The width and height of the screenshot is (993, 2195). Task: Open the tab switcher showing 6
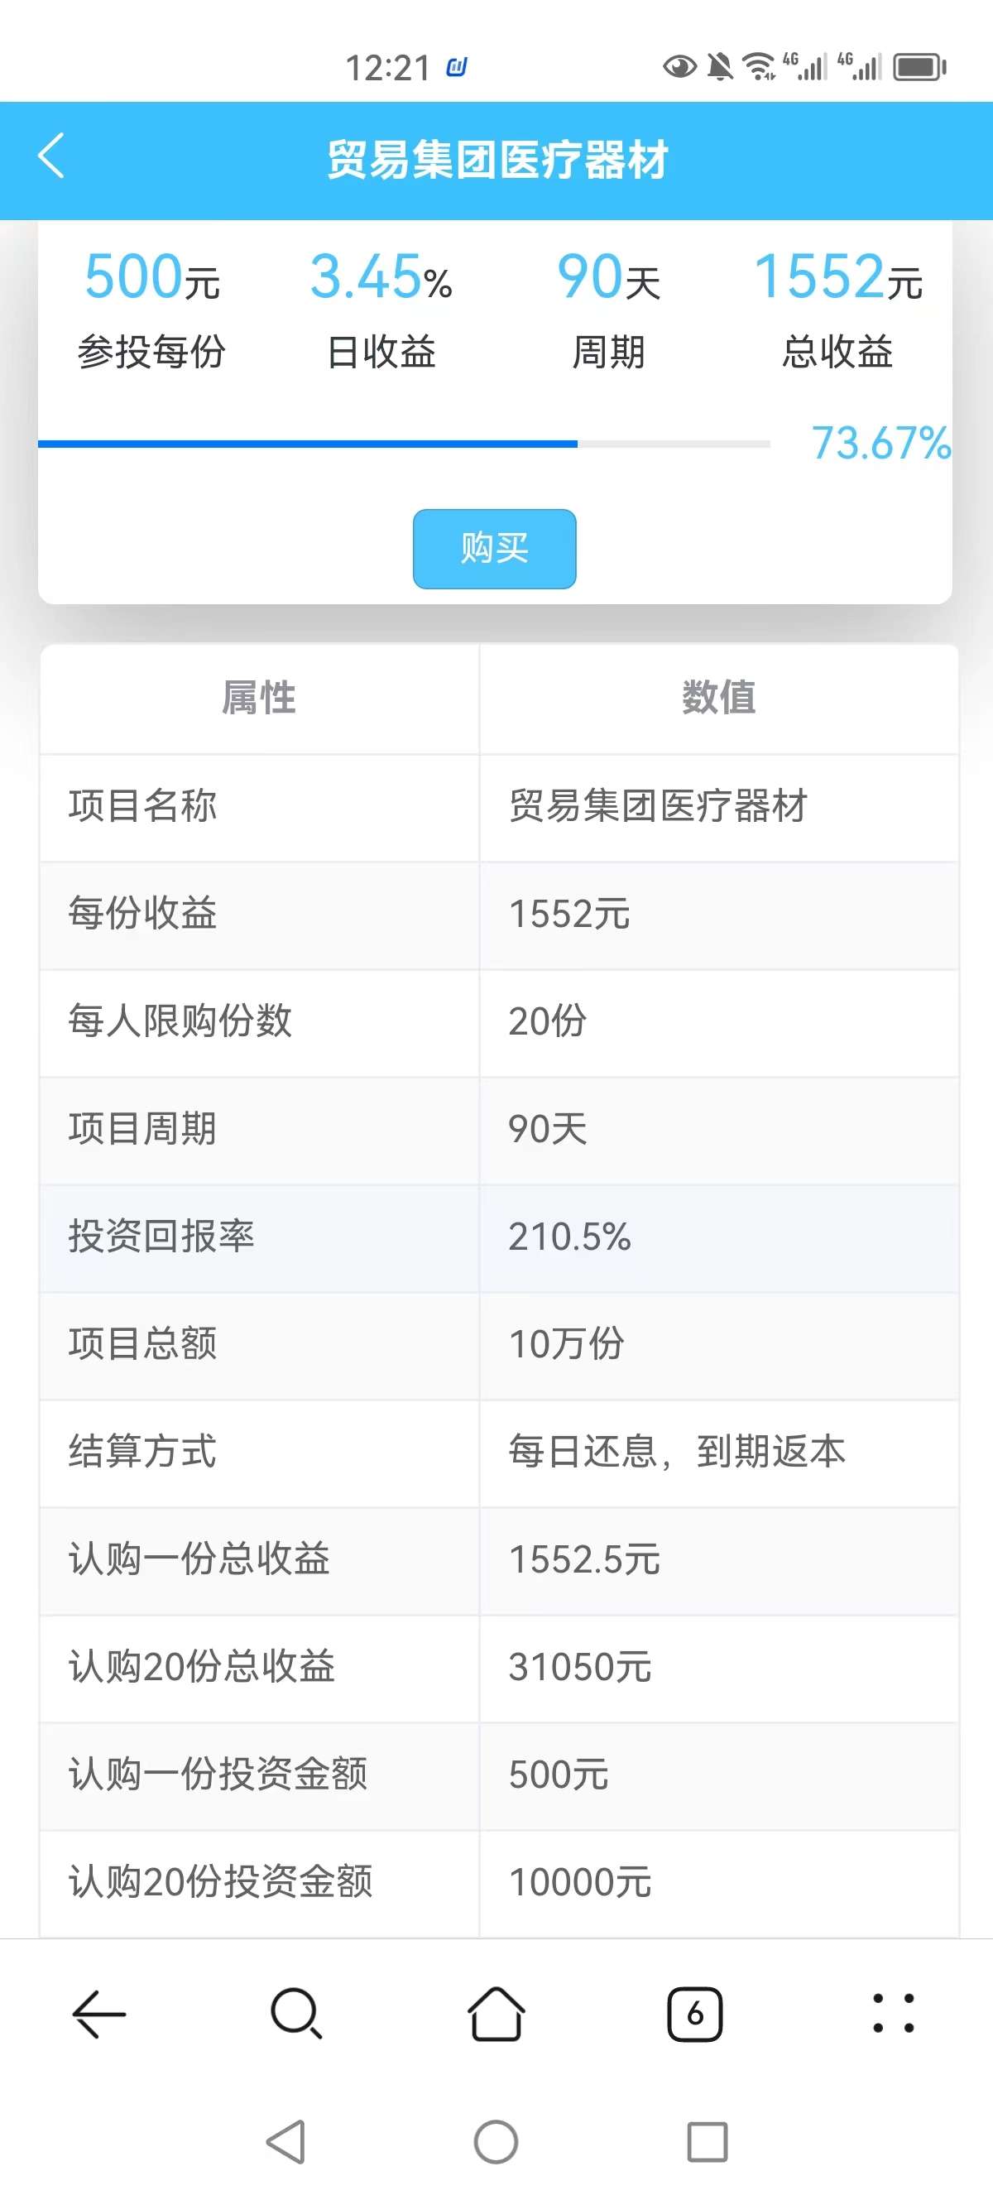694,2015
